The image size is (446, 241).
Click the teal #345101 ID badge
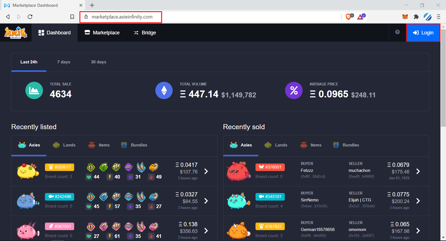(270, 197)
